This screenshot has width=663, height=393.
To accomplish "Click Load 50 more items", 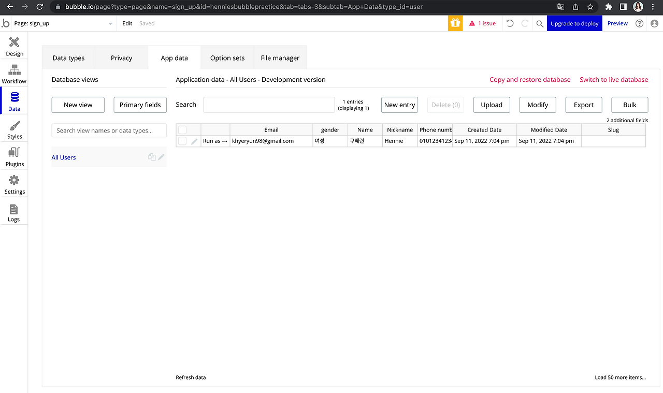I will pyautogui.click(x=621, y=377).
